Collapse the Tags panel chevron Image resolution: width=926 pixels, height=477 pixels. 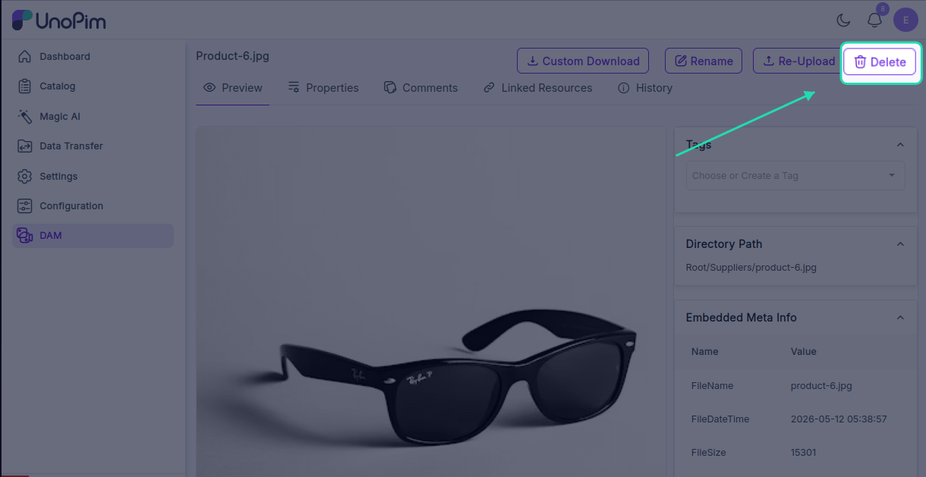point(900,145)
